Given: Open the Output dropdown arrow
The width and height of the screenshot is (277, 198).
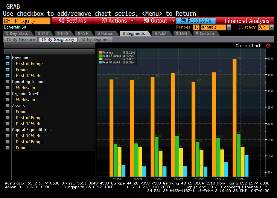Looking at the screenshot, I should (174, 21).
